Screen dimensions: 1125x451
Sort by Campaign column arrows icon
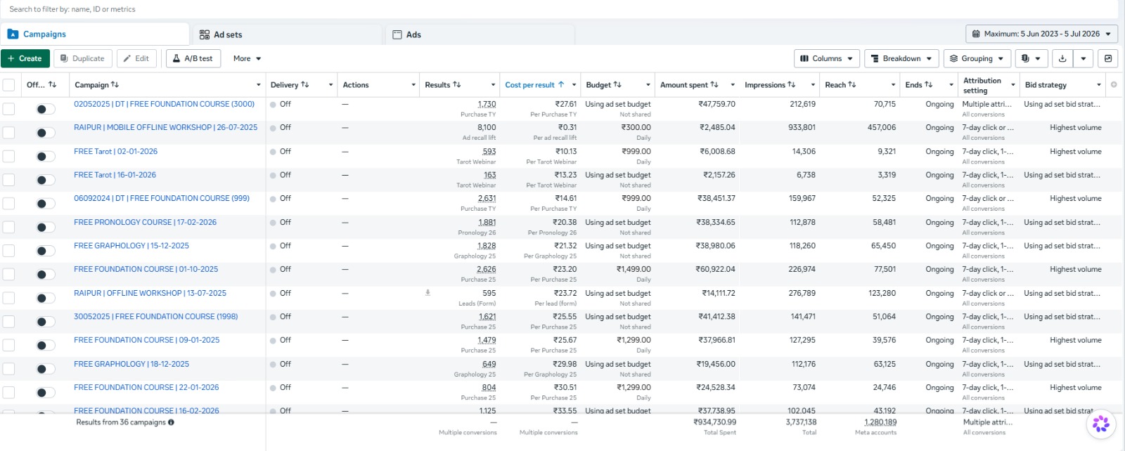115,85
